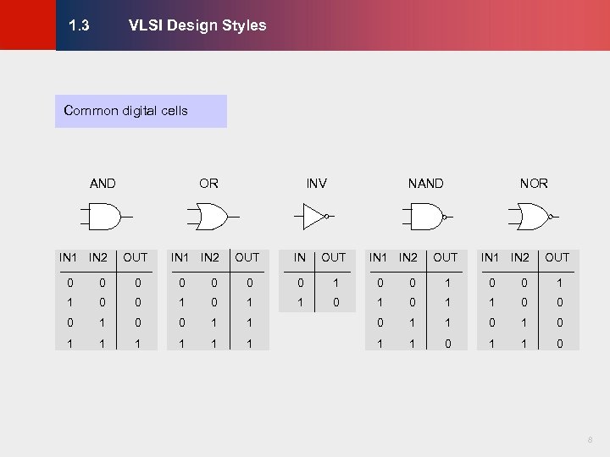Image resolution: width=610 pixels, height=457 pixels.
Task: Click the NAND truth table OUT header
Action: tap(446, 257)
